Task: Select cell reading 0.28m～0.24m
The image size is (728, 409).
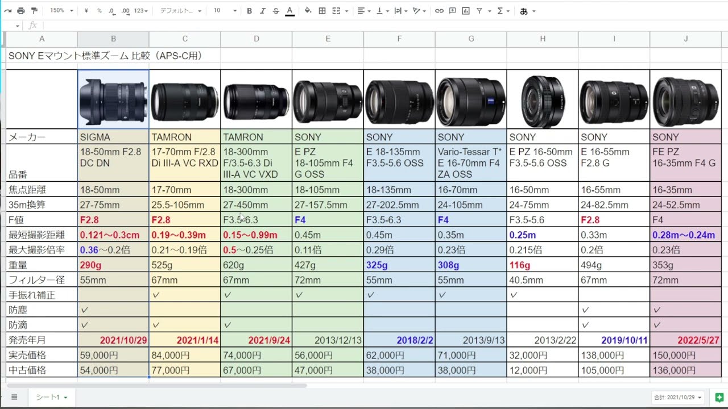Action: tap(685, 235)
